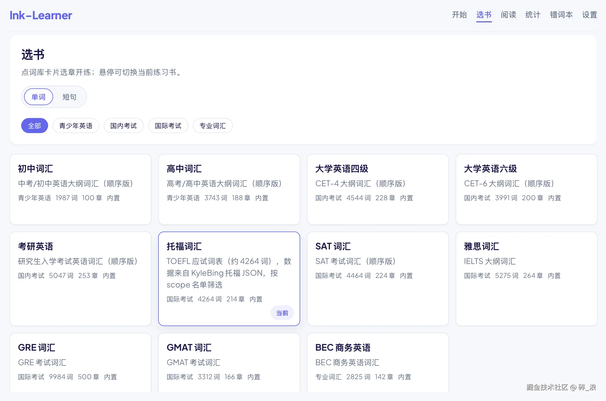606x401 pixels.
Task: Click the 264 章 chapter count
Action: click(x=533, y=275)
